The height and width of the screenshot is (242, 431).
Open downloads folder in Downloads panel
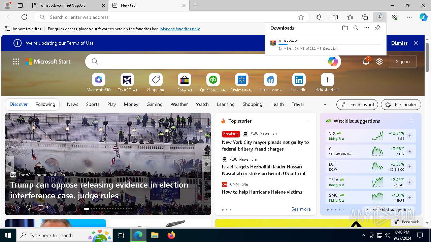[345, 28]
